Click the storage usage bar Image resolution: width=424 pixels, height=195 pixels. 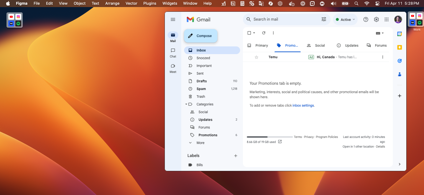(x=270, y=137)
